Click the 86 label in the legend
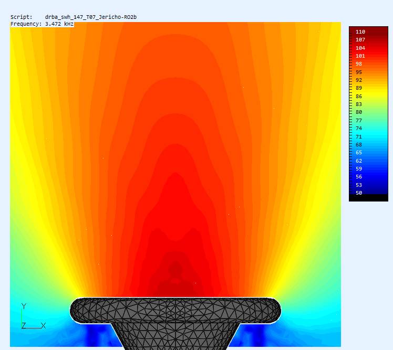Screen dimensions: 393x350 359,96
